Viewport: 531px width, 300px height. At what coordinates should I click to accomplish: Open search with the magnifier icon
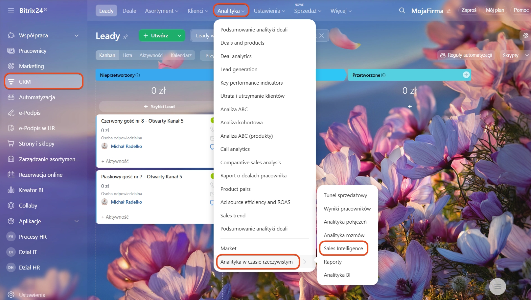[x=402, y=10]
